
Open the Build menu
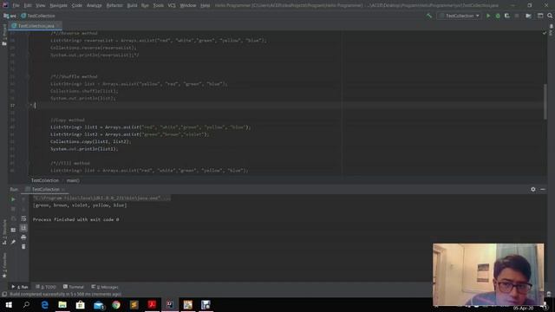coord(132,5)
